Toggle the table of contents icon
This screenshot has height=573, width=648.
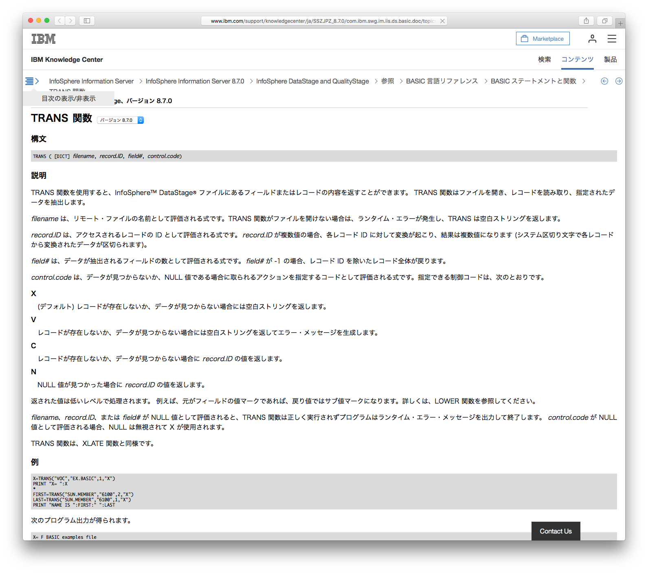click(x=32, y=81)
